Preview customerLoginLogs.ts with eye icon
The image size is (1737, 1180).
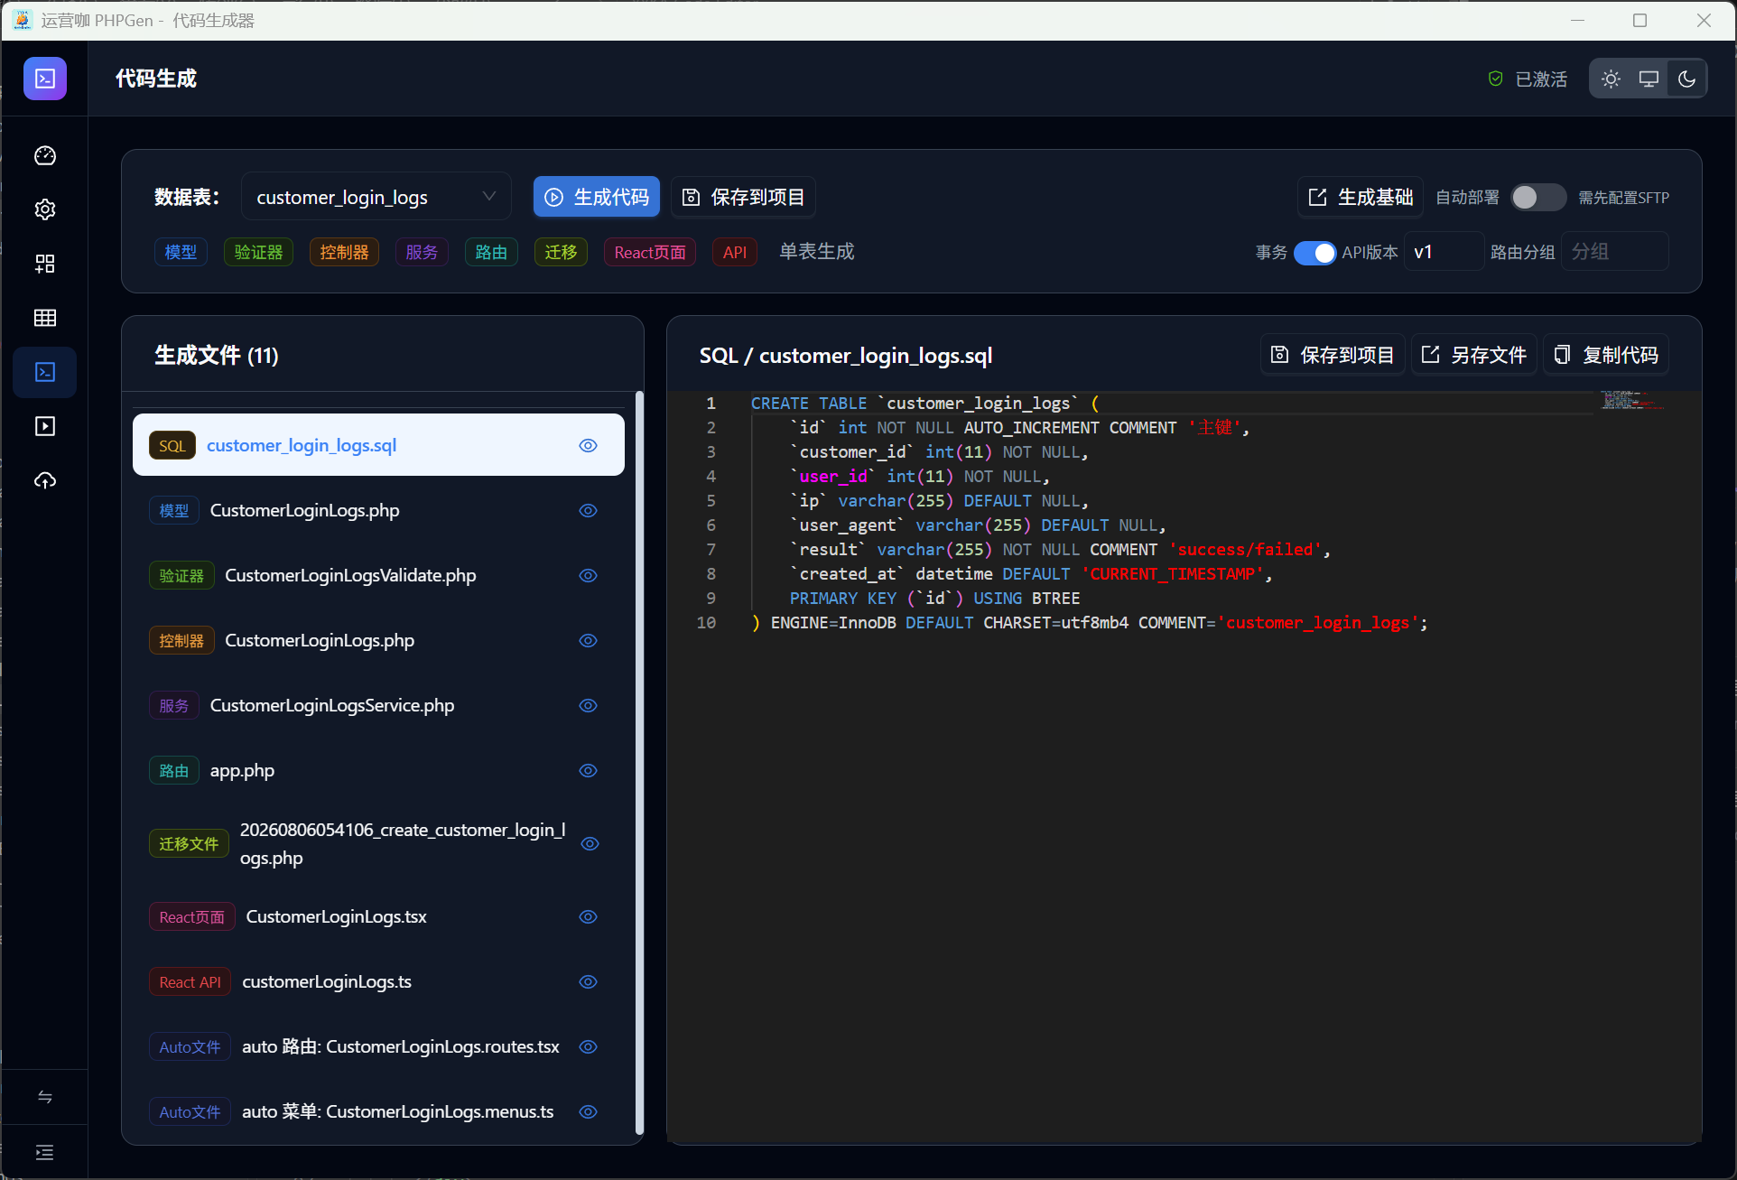[x=589, y=982]
